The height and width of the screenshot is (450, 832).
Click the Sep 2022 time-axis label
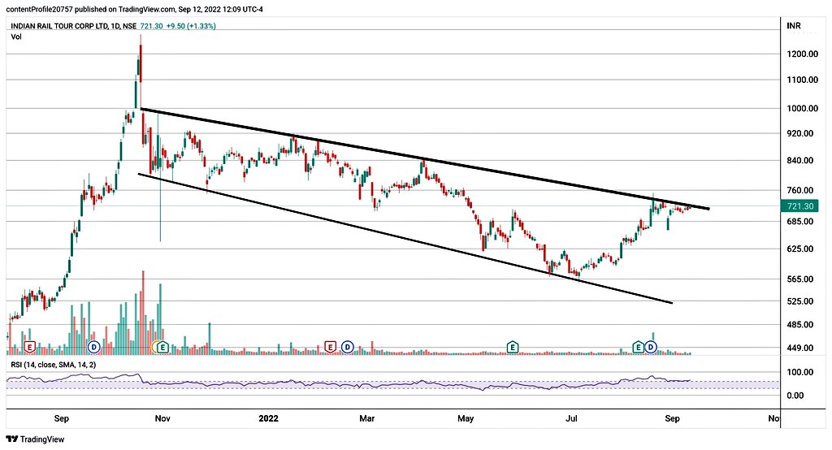pos(672,418)
